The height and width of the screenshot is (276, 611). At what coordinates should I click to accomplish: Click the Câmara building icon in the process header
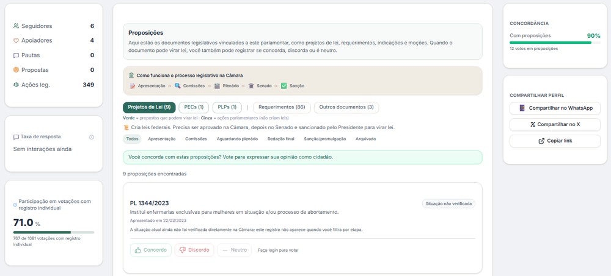(x=131, y=76)
